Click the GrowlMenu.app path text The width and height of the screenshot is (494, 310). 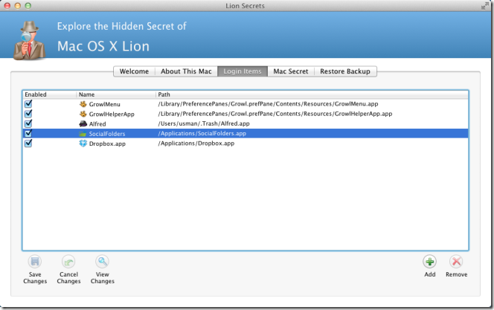pyautogui.click(x=268, y=104)
